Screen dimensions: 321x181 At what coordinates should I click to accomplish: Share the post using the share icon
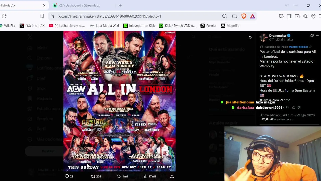[x=172, y=176]
